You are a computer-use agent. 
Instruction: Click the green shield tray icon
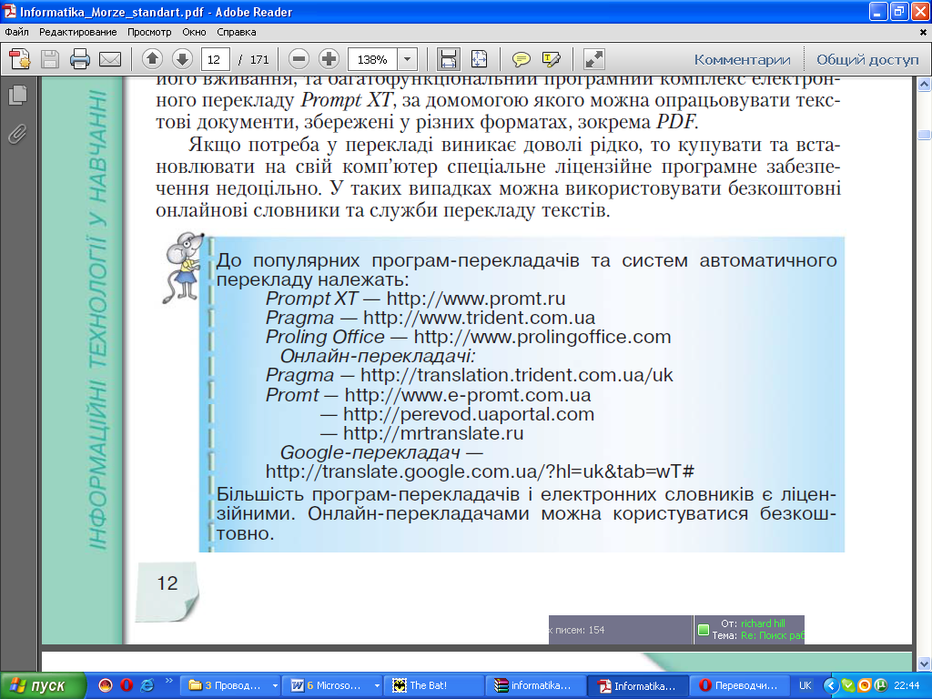[848, 686]
